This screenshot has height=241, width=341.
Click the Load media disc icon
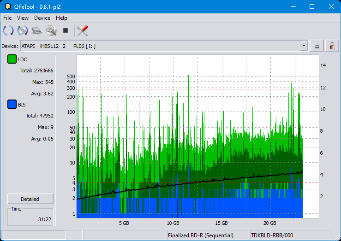click(x=23, y=30)
